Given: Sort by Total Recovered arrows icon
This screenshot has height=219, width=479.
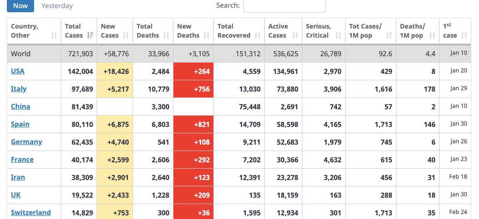Looking at the screenshot, I should (257, 35).
